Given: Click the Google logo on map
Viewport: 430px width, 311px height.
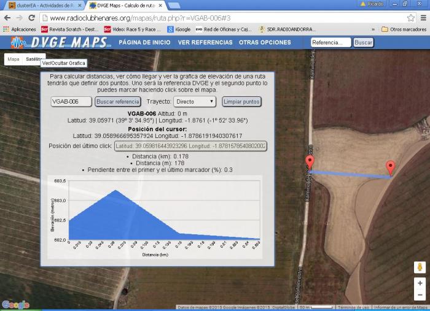Looking at the screenshot, I should pos(15,304).
